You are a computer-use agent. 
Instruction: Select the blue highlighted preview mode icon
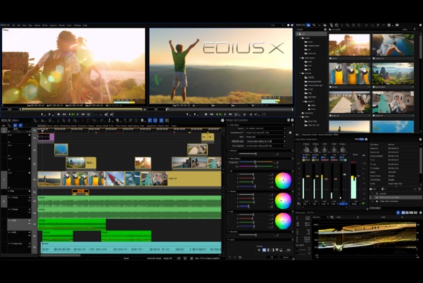pyautogui.click(x=264, y=250)
